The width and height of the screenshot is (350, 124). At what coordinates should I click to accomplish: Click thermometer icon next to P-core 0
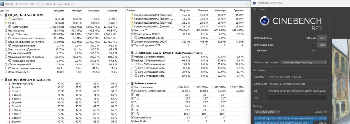click(10, 87)
